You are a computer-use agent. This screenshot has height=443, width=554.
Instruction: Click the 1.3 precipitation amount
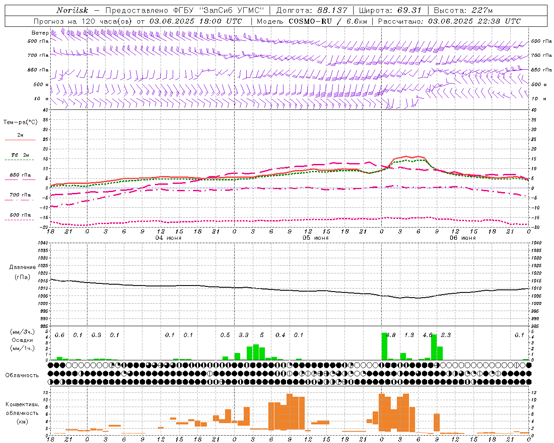409,335
